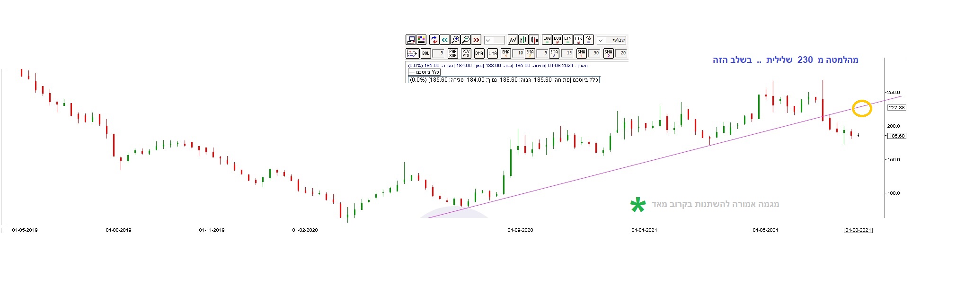This screenshot has width=956, height=295.
Task: Click the add indicator chart icon
Action: point(412,53)
